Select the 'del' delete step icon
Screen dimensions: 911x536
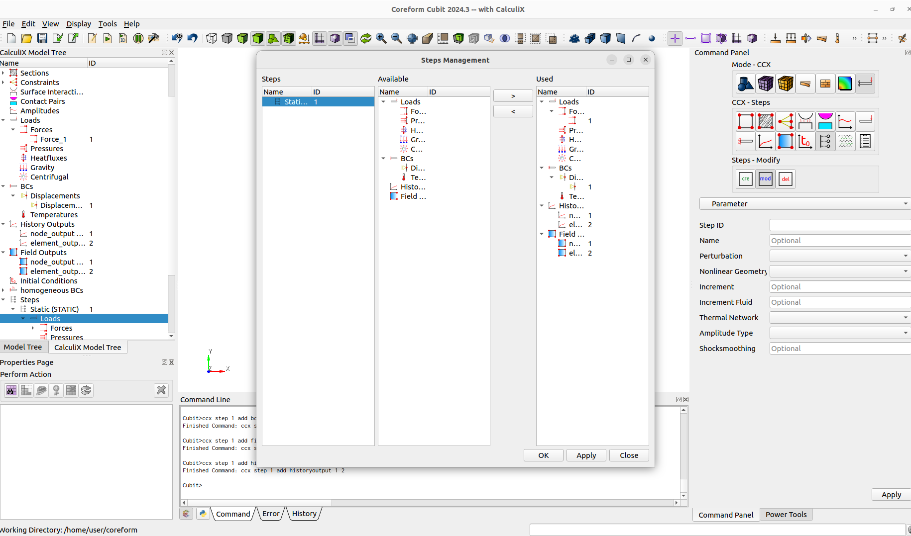click(785, 179)
